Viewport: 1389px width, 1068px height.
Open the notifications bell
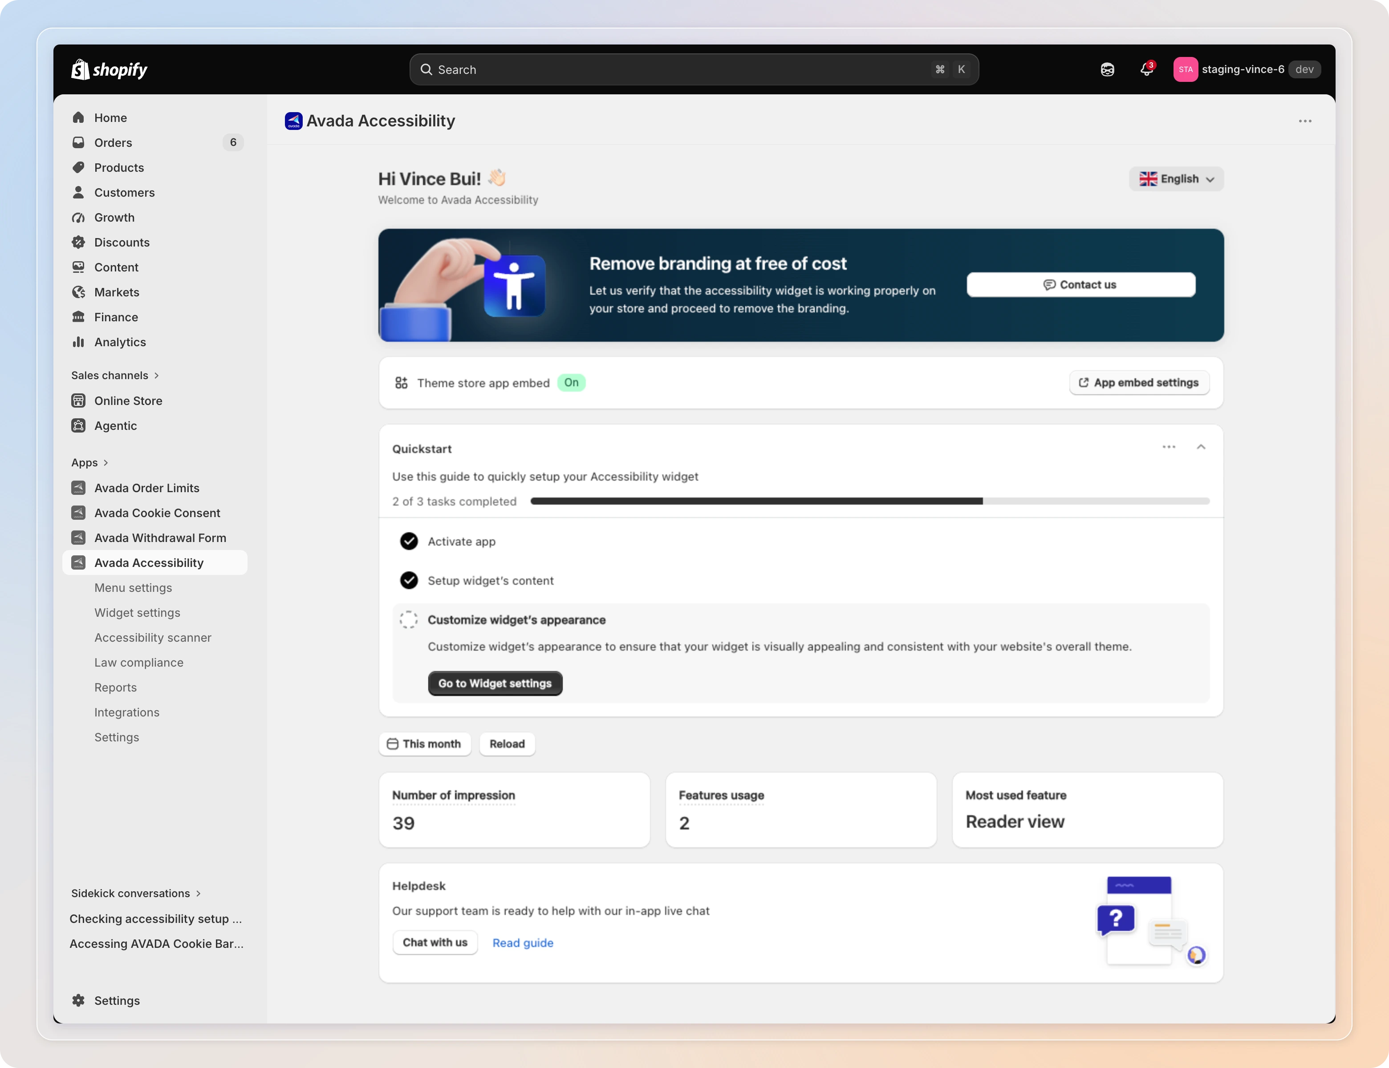(1146, 69)
